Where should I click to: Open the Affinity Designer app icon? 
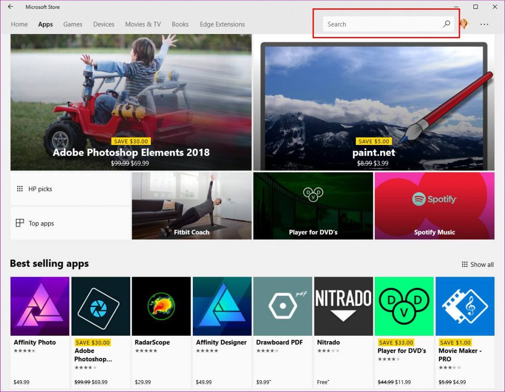222,306
